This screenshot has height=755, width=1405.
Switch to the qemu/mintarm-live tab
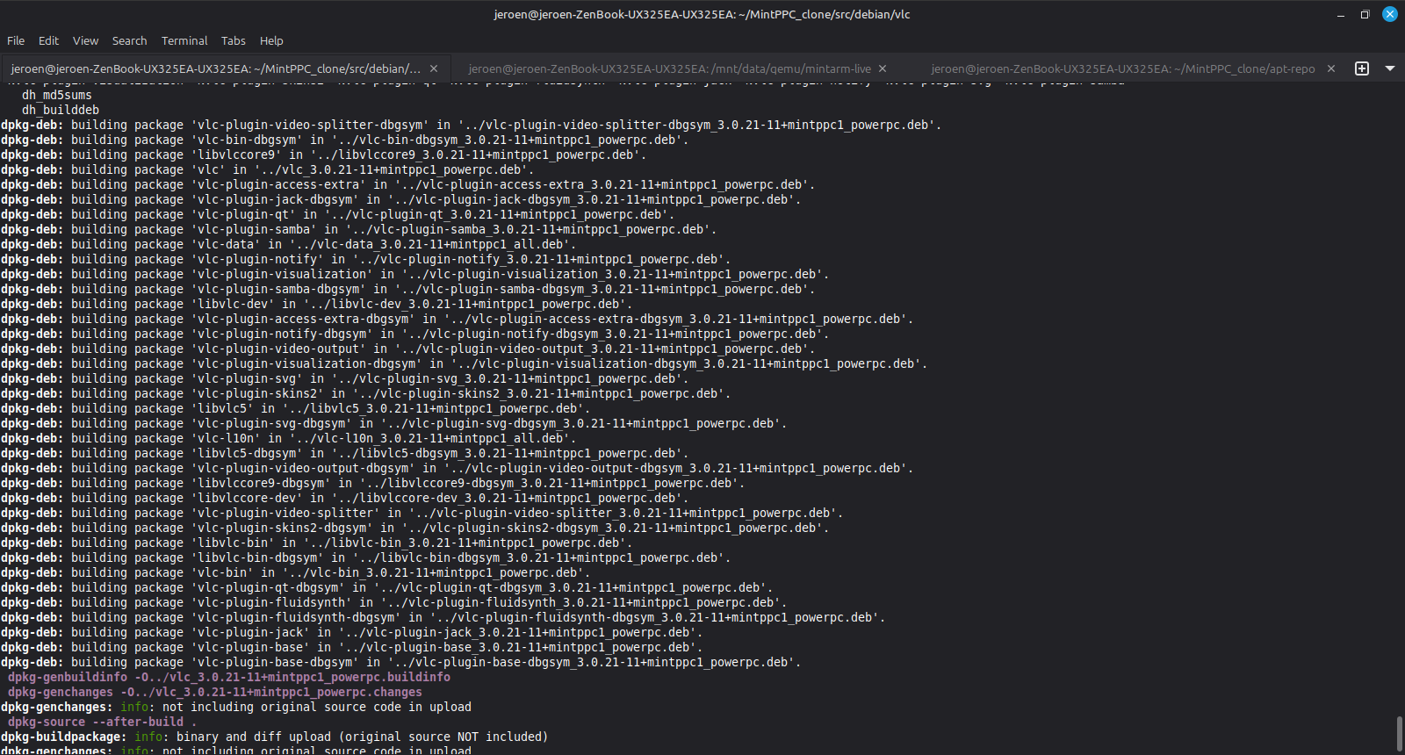coord(669,68)
